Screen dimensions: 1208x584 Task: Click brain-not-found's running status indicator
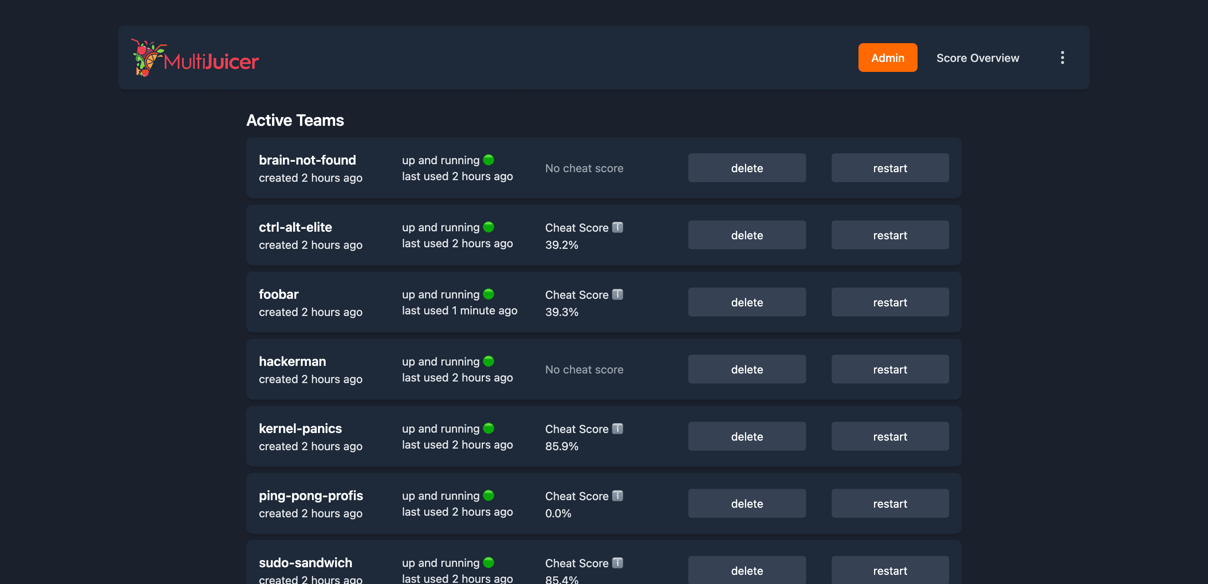tap(489, 160)
